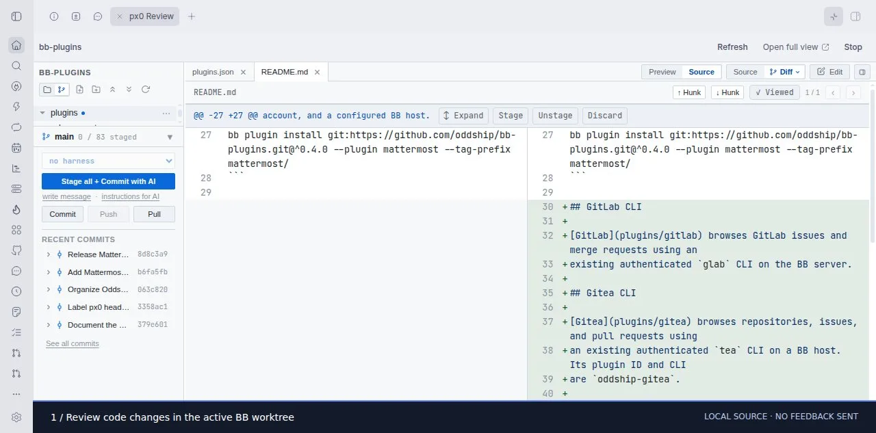Viewport: 876px width, 433px height.
Task: Expand the 'Add Mattermos…' commit
Action: [48, 272]
